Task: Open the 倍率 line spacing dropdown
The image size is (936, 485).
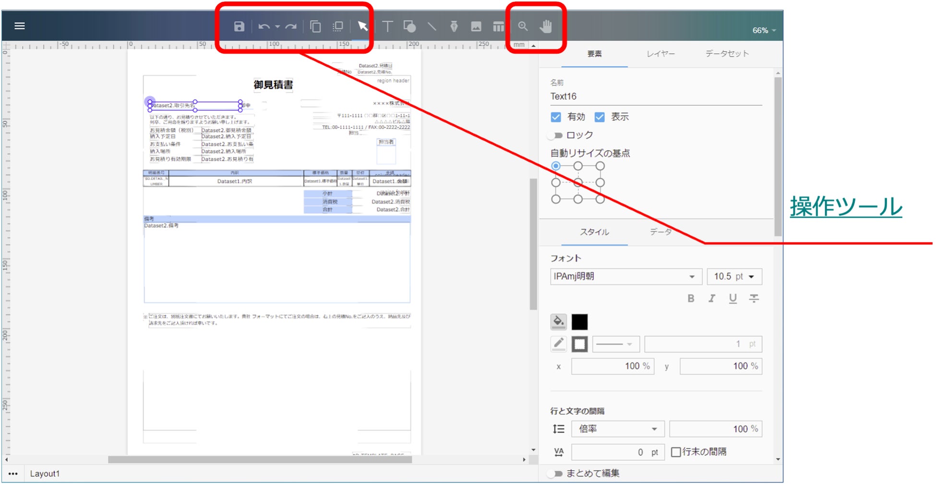Action: [x=618, y=429]
